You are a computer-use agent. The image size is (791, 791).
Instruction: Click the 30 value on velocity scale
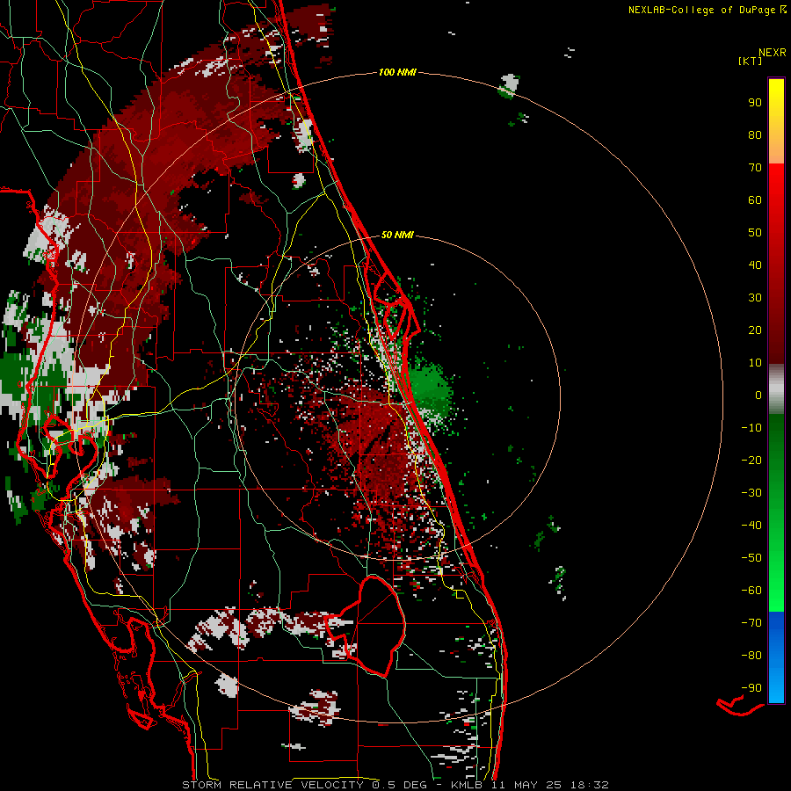[755, 298]
